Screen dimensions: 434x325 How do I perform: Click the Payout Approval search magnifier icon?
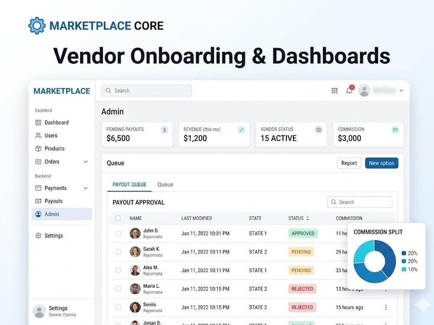[333, 202]
